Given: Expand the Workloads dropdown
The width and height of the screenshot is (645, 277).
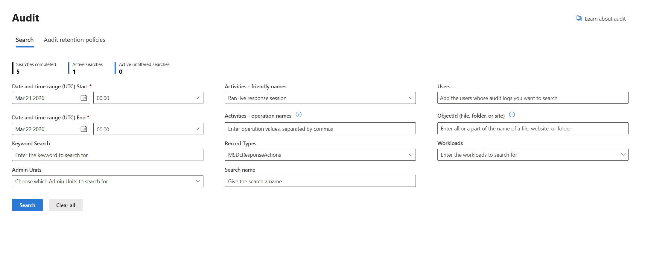Looking at the screenshot, I should point(623,155).
